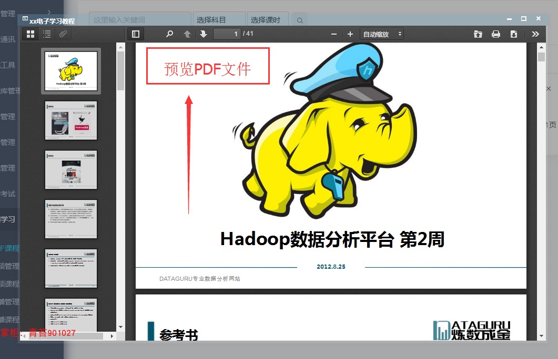This screenshot has height=359, width=558.
Task: Show page thumbnails view in PDF sidebar
Action: coord(31,34)
